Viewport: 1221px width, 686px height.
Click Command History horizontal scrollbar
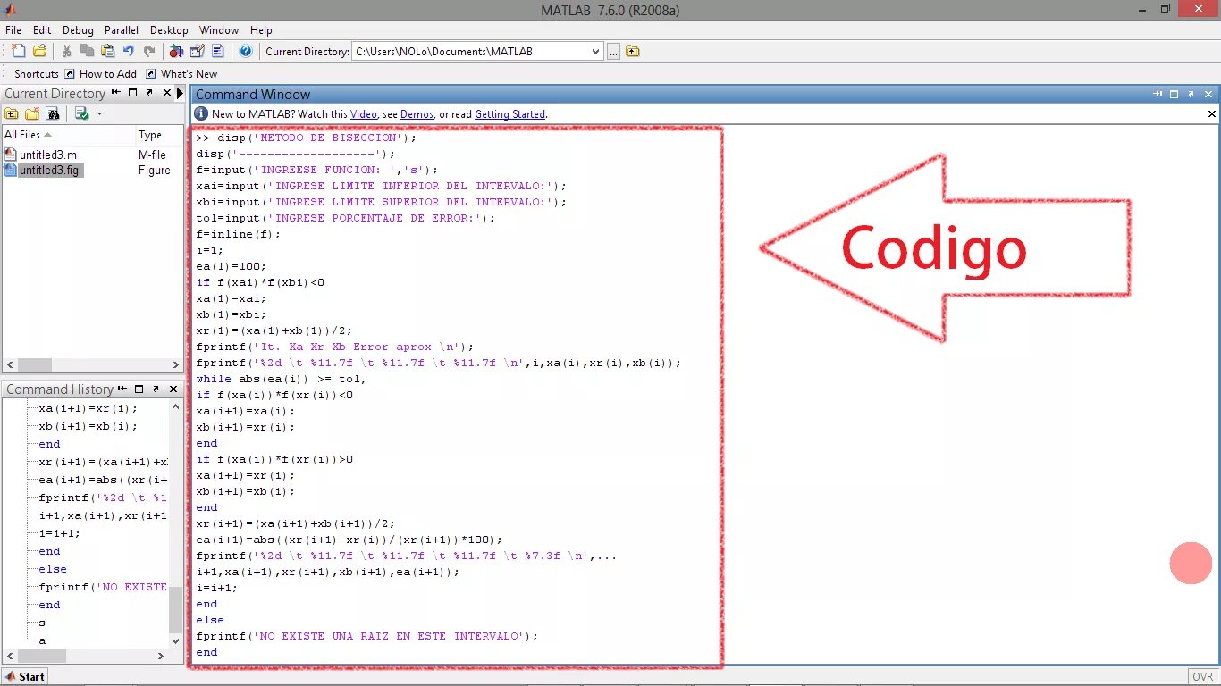click(87, 656)
